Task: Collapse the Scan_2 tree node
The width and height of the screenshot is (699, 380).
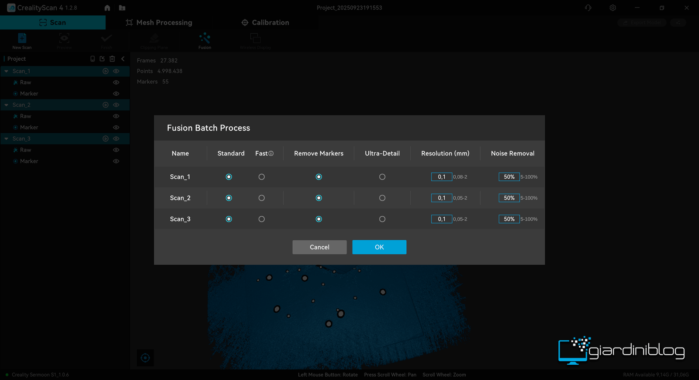Action: coord(7,105)
